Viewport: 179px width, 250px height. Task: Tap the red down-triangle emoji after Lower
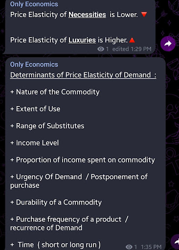pyautogui.click(x=144, y=15)
